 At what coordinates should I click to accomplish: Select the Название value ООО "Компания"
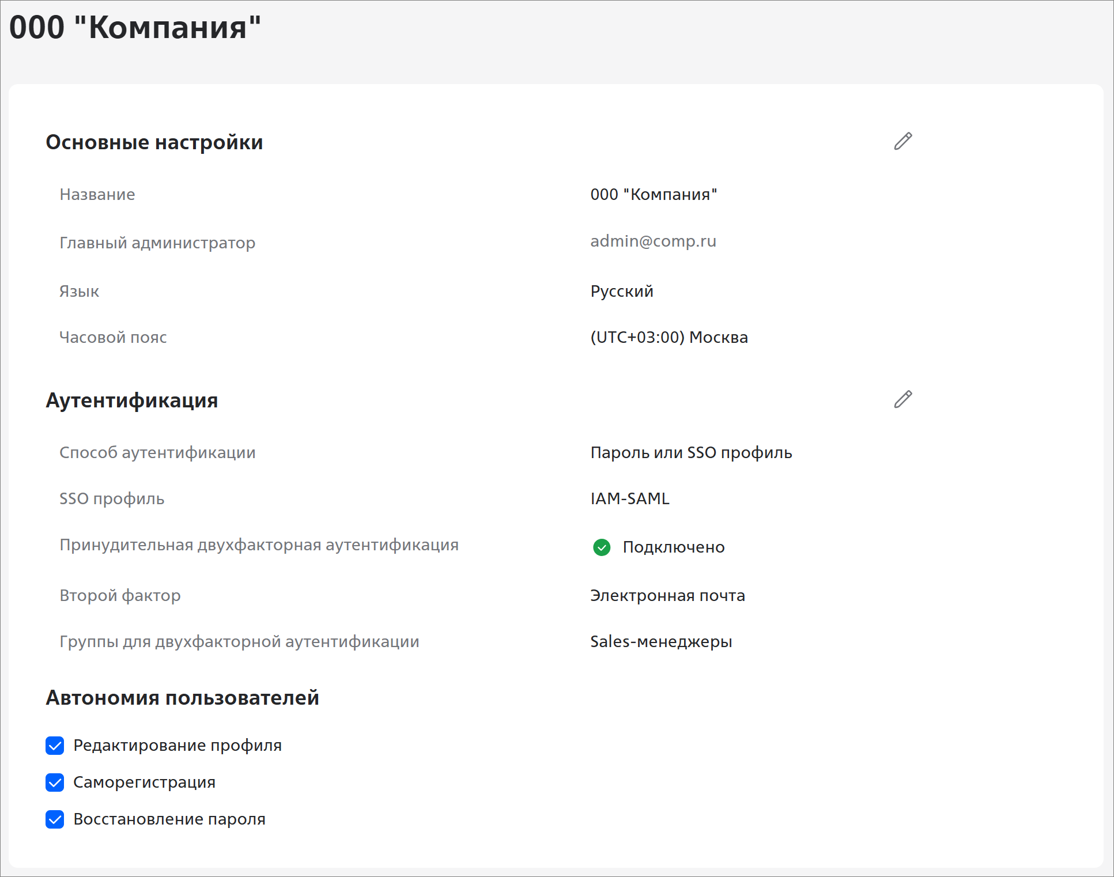[x=653, y=195]
